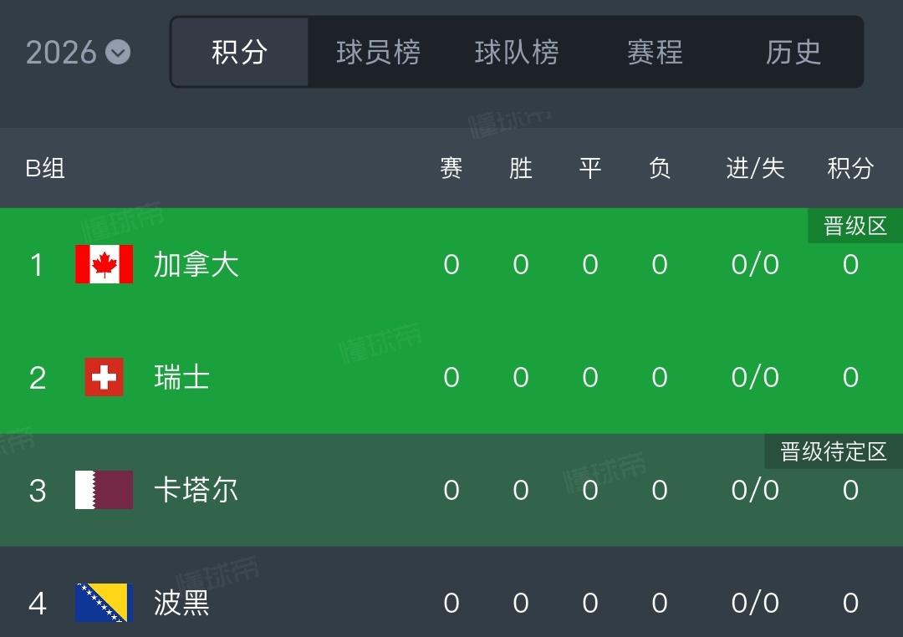Screen dimensions: 903x637
Task: Click the 积分 column header
Action: point(850,168)
